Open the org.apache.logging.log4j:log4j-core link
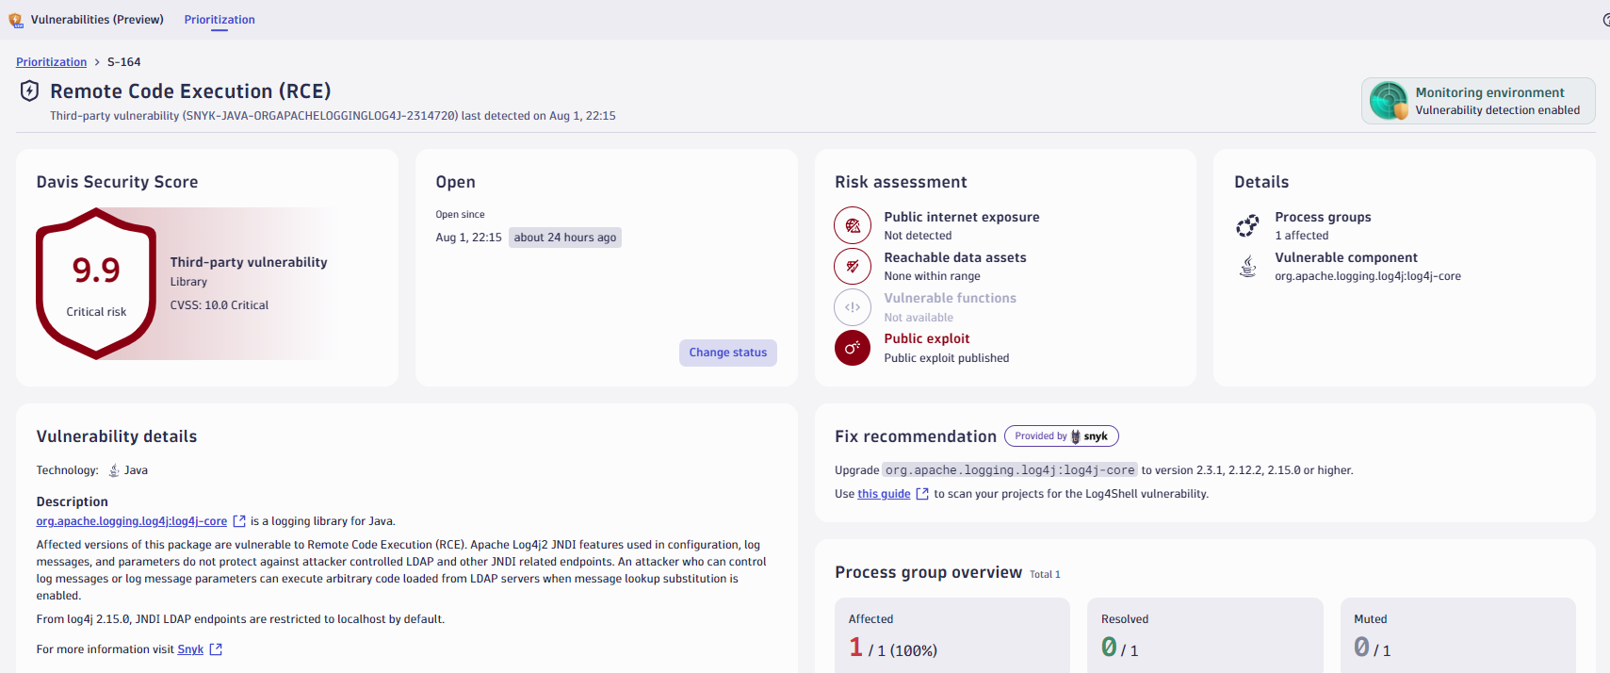1610x673 pixels. (x=131, y=521)
